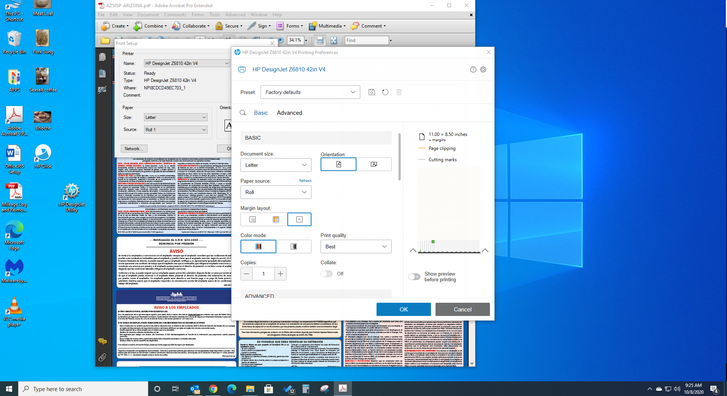Select full color mode option
The width and height of the screenshot is (727, 396).
259,247
